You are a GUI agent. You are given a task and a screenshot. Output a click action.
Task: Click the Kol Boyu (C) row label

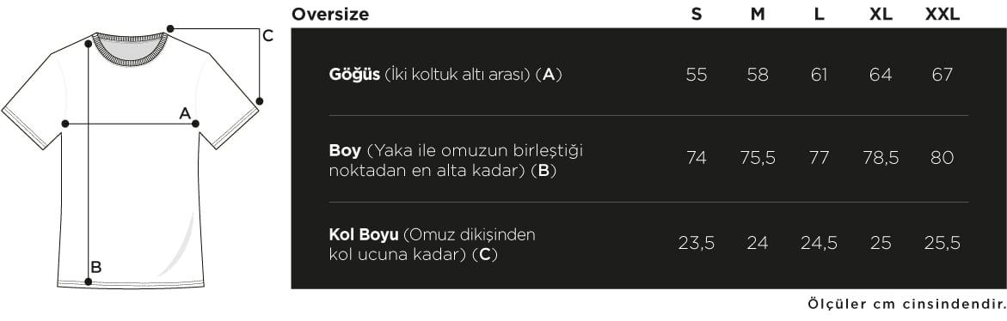click(x=432, y=245)
